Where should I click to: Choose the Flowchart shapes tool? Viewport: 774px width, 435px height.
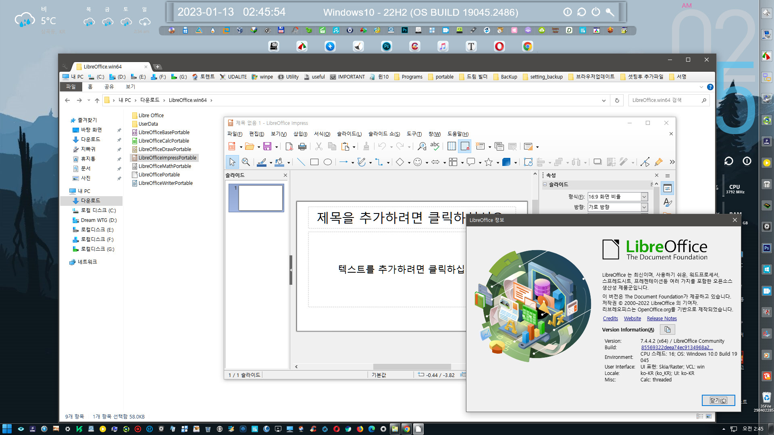(453, 162)
